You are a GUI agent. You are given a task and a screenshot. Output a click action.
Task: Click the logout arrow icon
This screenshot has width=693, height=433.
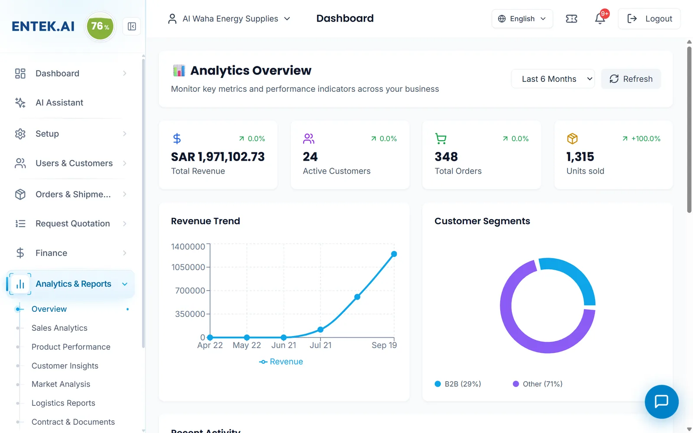[632, 19]
